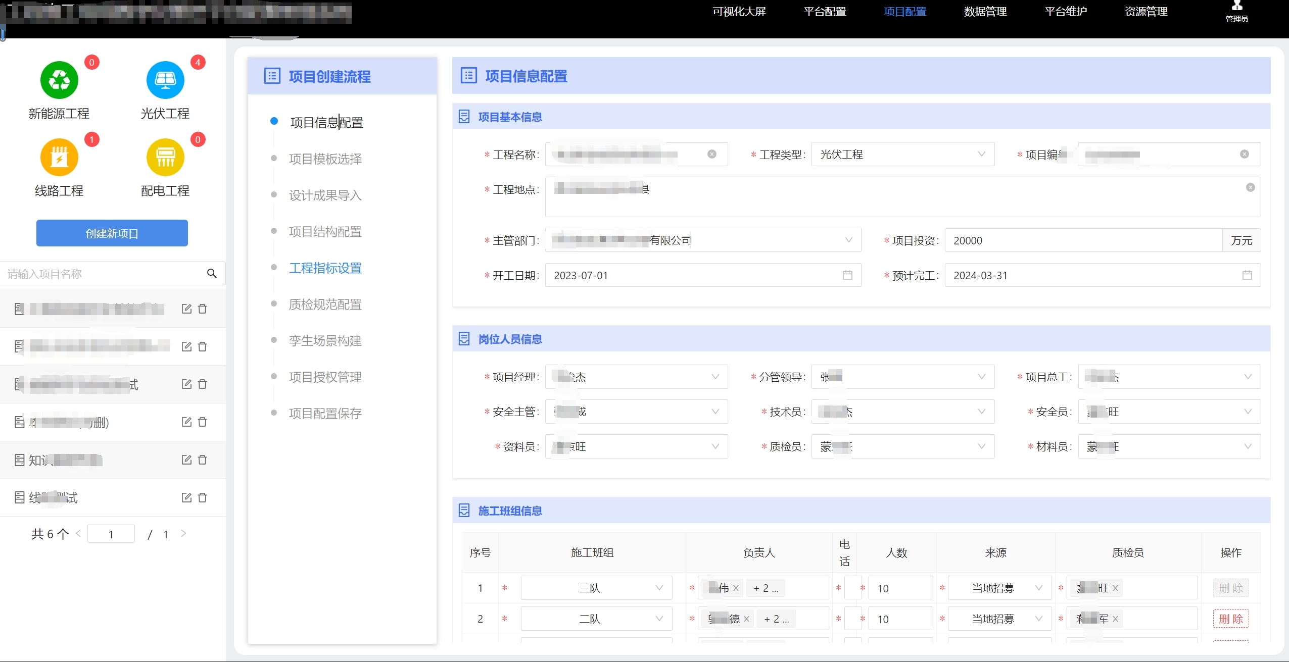Click the search magnifier icon in project search
Viewport: 1289px width, 662px height.
tap(212, 273)
